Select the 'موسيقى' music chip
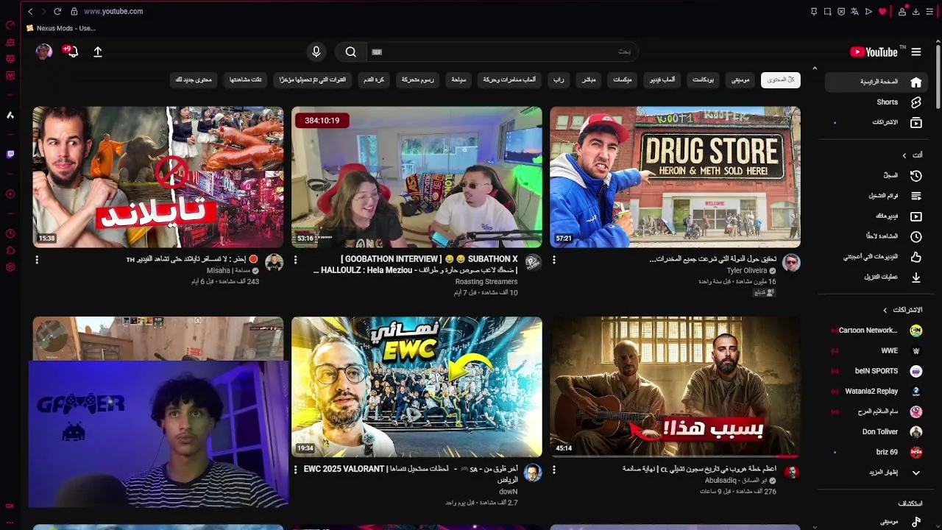 point(740,79)
